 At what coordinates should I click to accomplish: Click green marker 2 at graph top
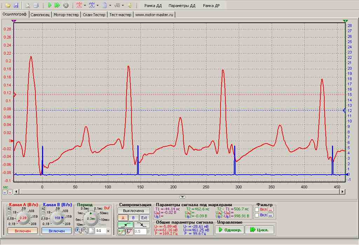pos(345,21)
